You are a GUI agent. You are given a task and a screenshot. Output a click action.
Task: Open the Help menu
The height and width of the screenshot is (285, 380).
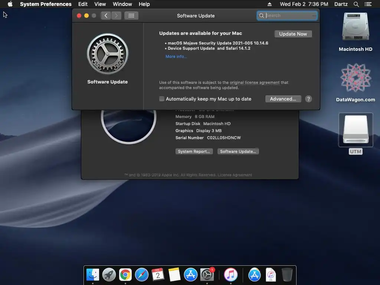pyautogui.click(x=144, y=4)
